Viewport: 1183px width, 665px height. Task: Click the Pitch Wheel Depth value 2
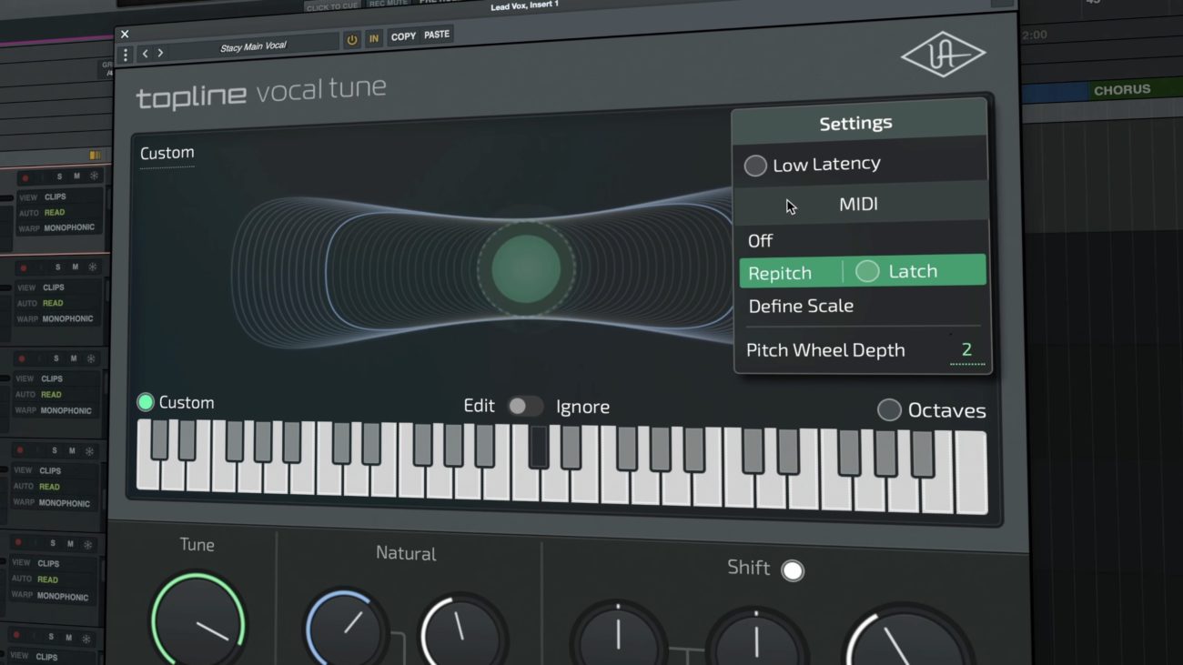pyautogui.click(x=966, y=350)
